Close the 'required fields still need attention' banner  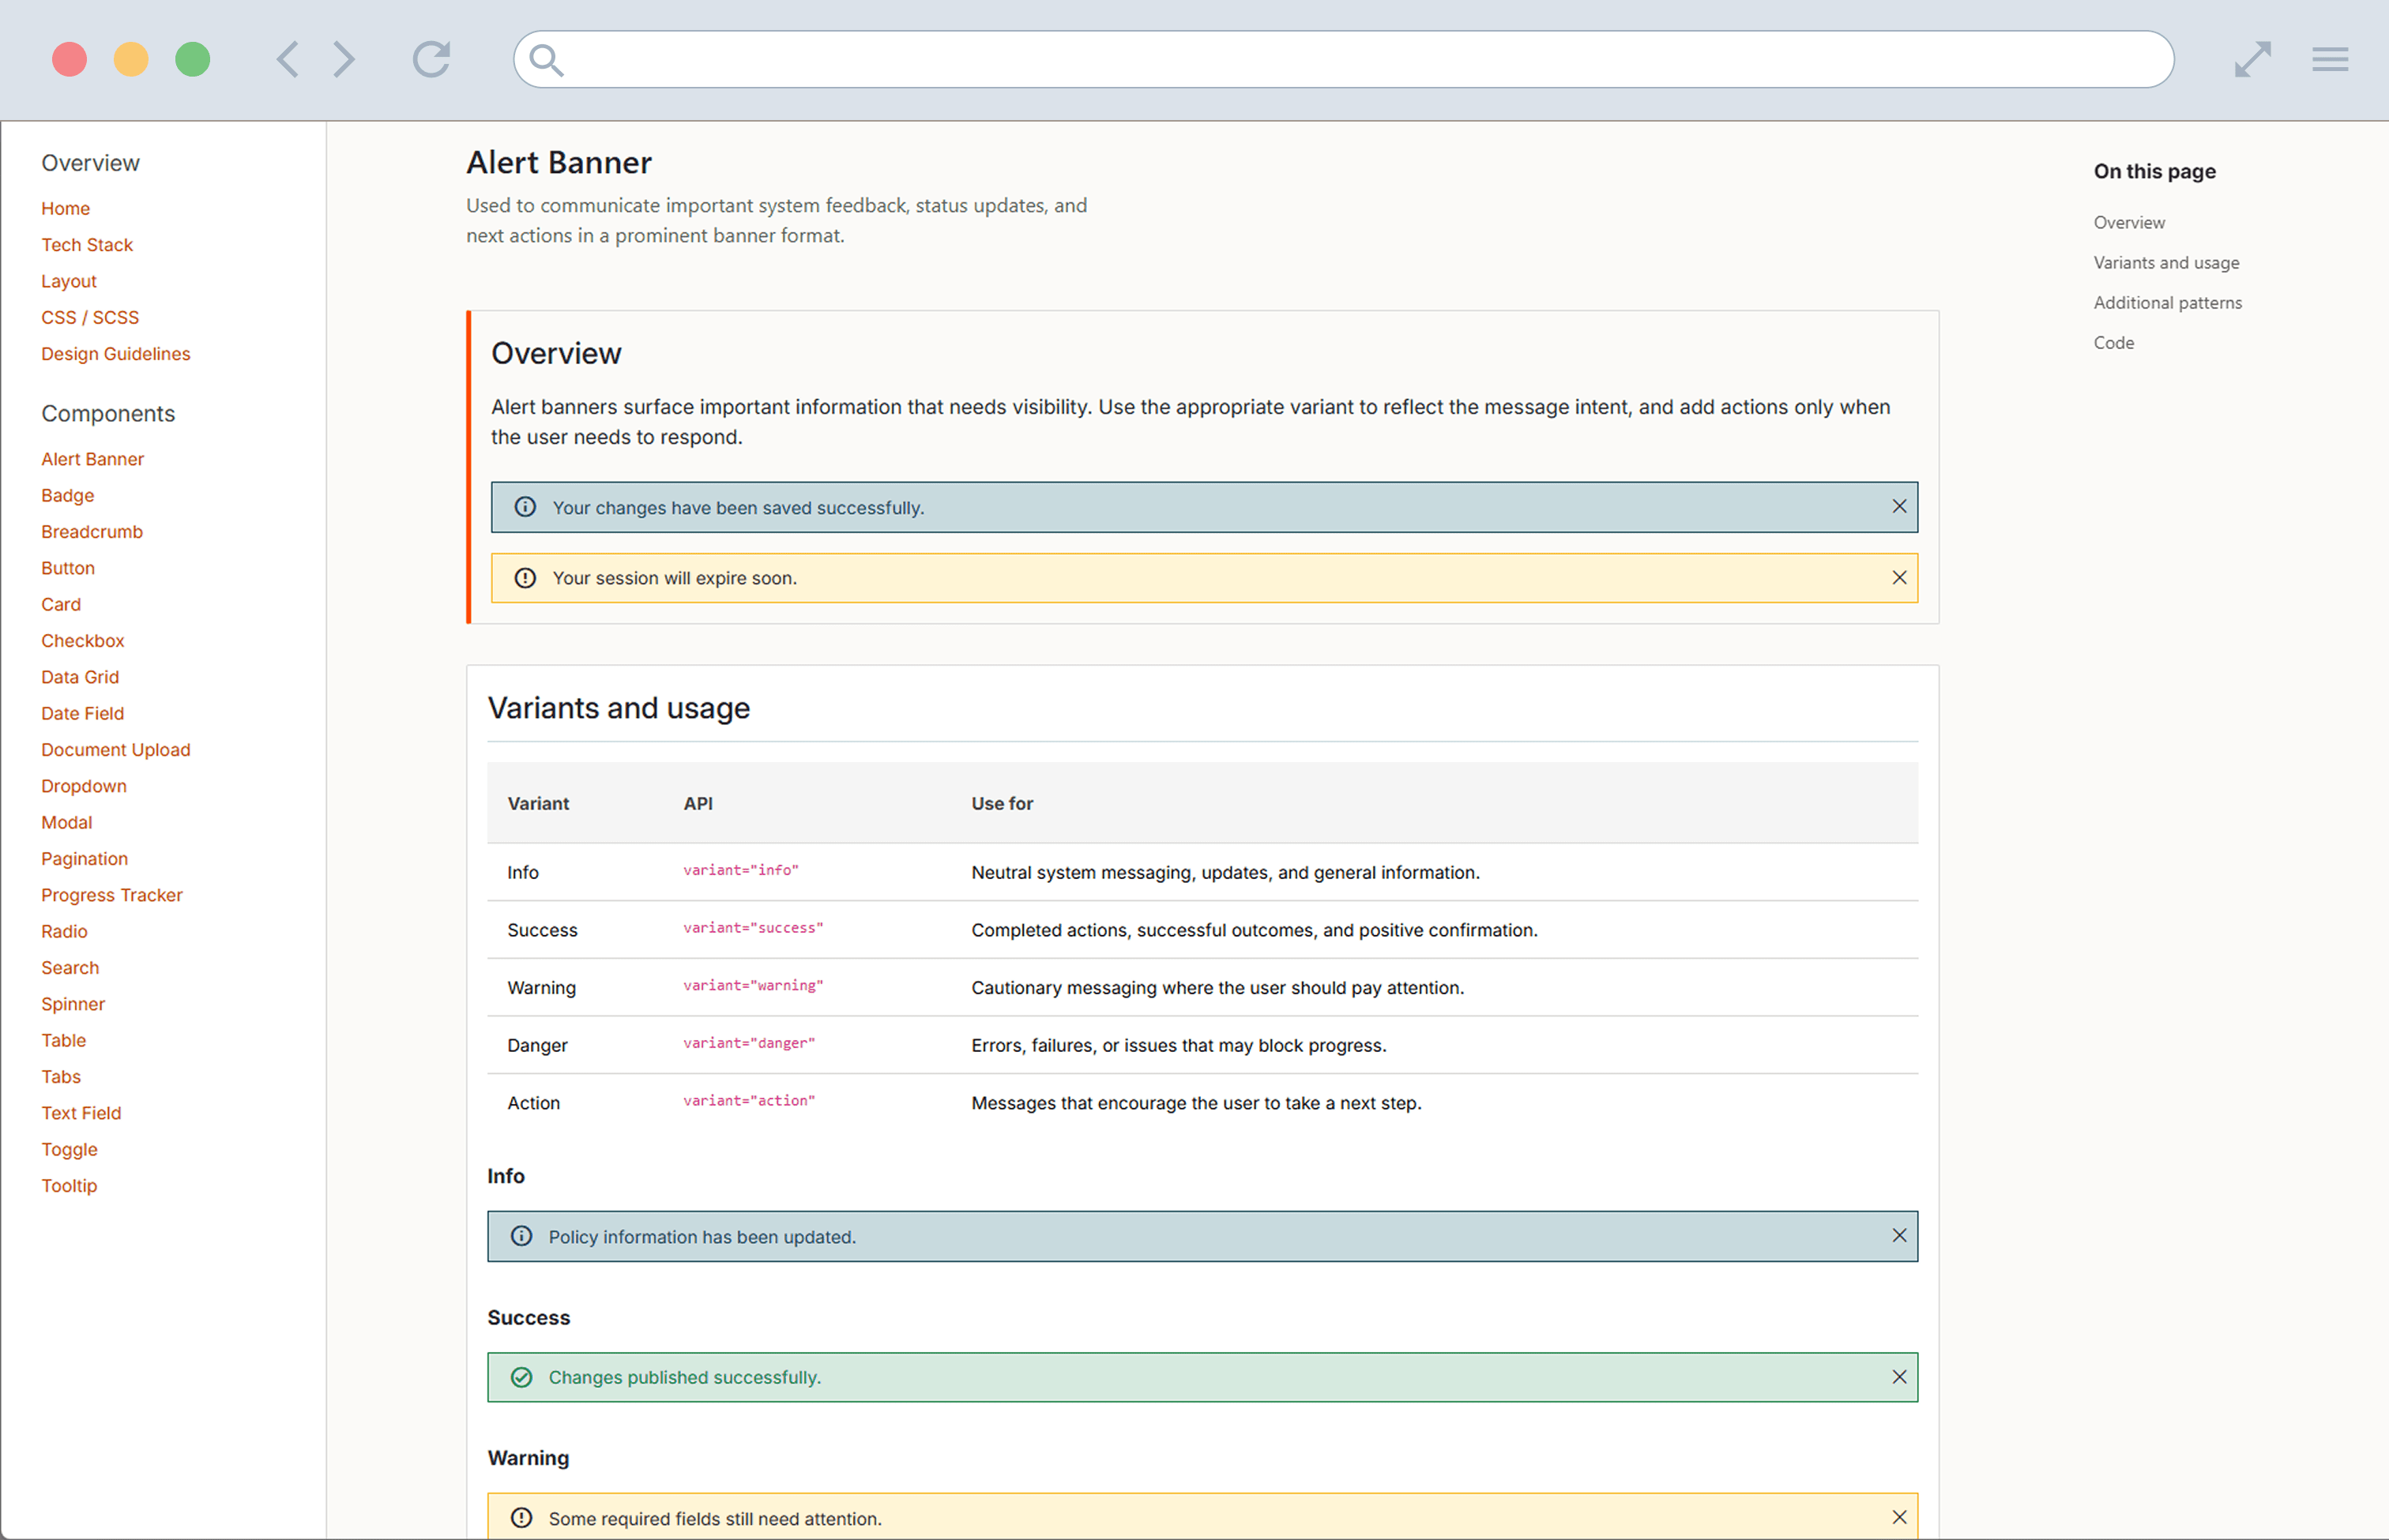coord(1898,1518)
